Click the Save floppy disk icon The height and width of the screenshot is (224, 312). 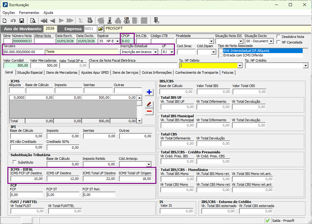click(22, 20)
